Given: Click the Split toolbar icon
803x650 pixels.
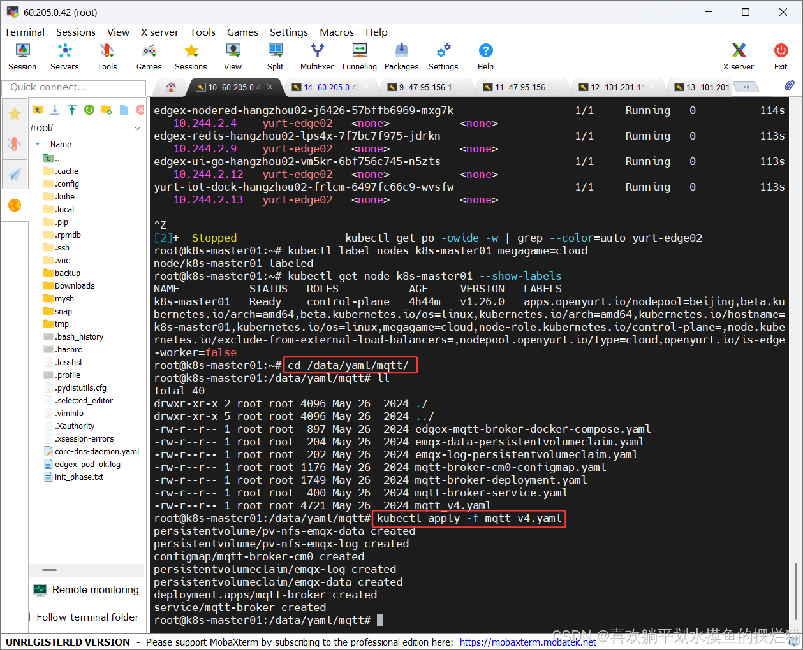Looking at the screenshot, I should [x=276, y=57].
